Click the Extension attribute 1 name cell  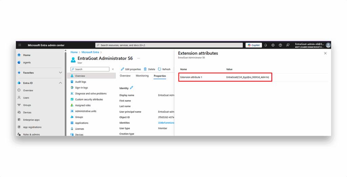(191, 77)
